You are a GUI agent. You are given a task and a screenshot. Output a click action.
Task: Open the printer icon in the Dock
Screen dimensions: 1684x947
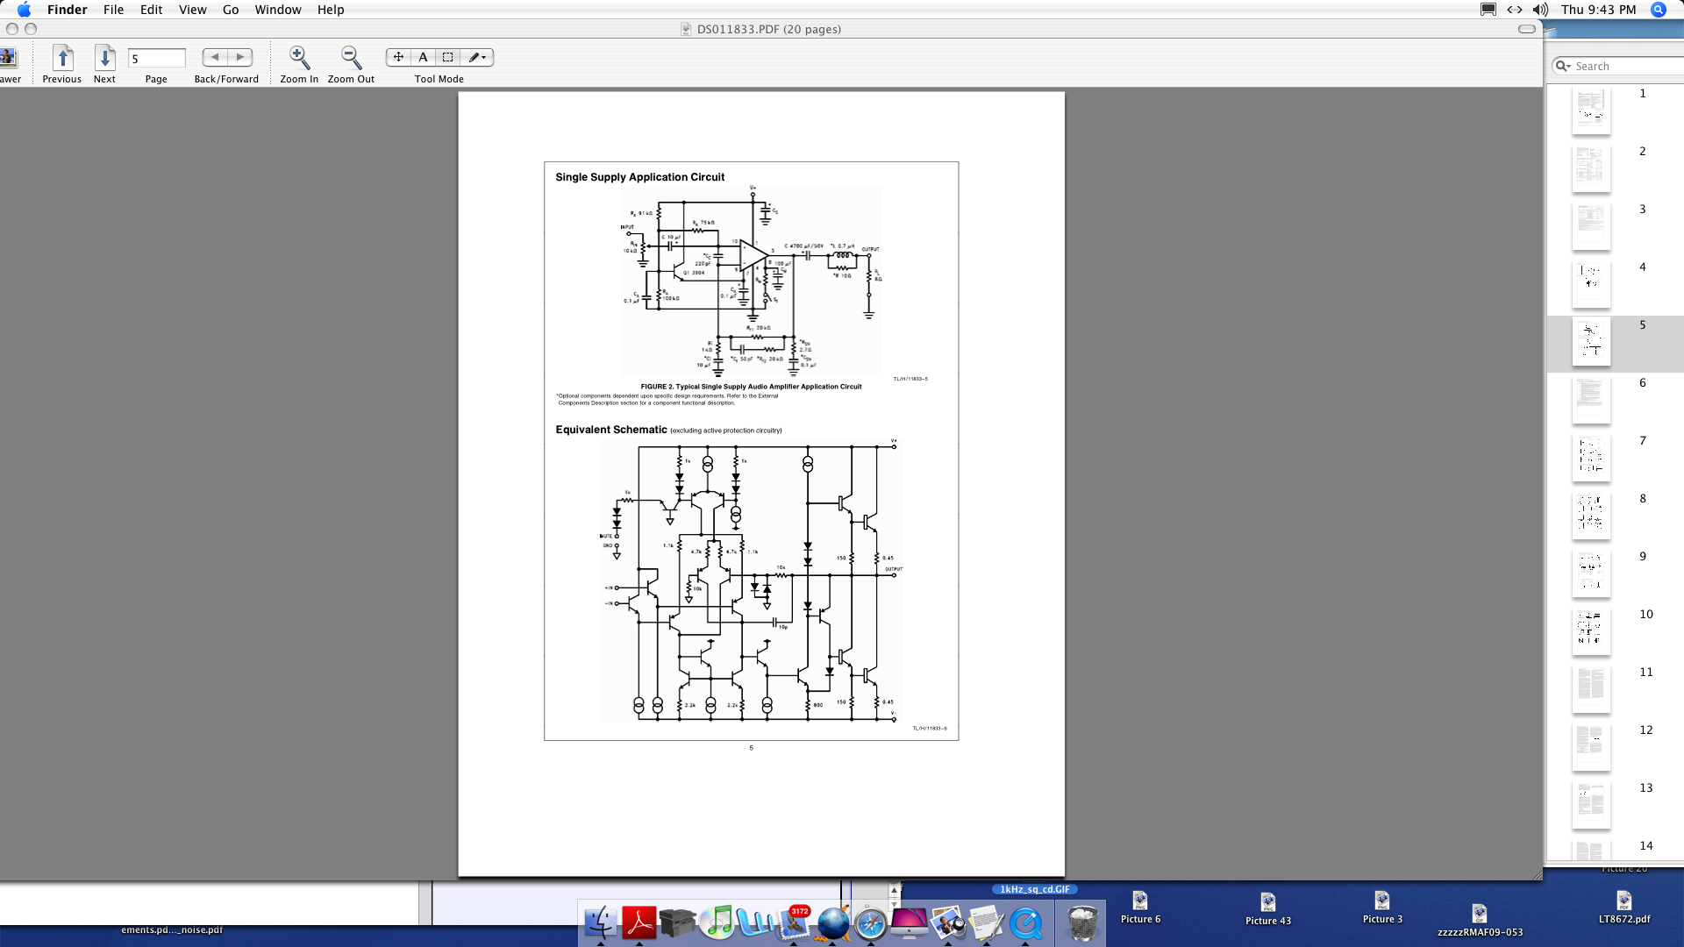[x=678, y=923]
